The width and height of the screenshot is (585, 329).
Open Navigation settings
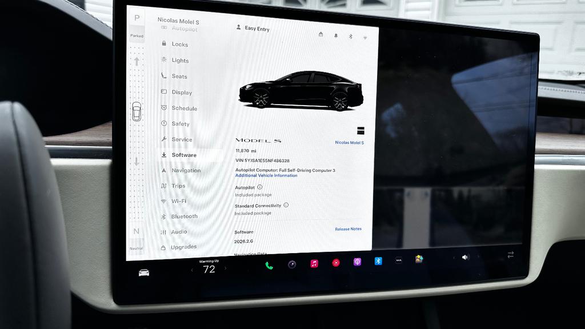(x=181, y=170)
